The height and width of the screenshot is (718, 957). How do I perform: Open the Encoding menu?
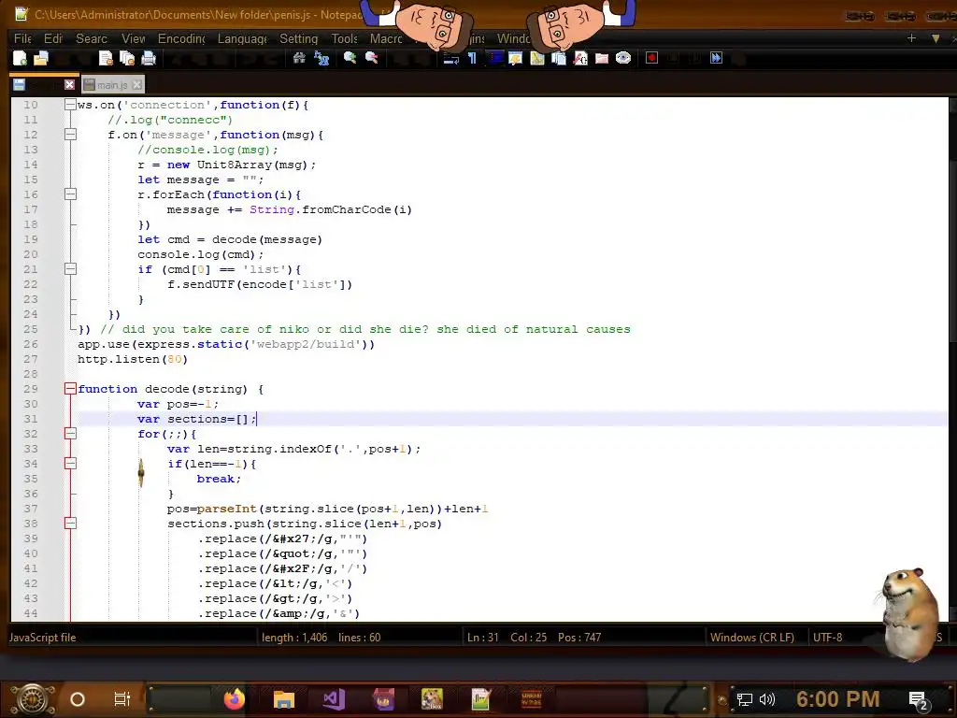coord(181,39)
